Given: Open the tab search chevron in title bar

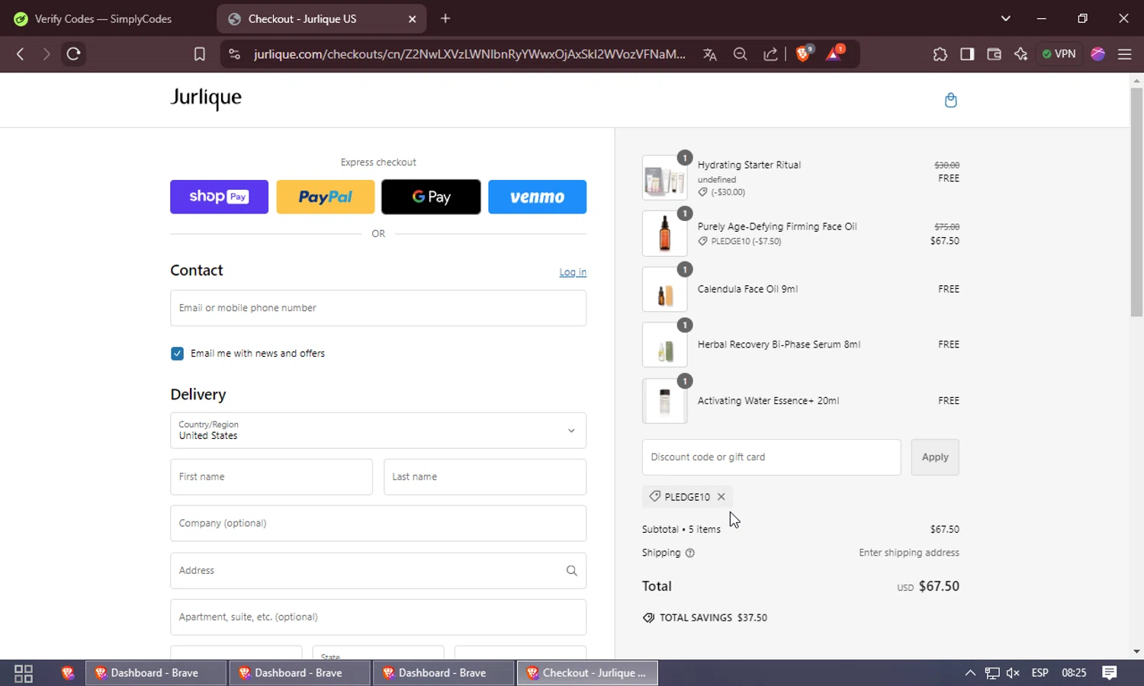Looking at the screenshot, I should pos(1006,18).
